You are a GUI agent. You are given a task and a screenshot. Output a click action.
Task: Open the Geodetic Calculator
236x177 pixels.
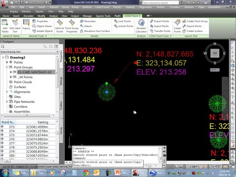[141, 26]
